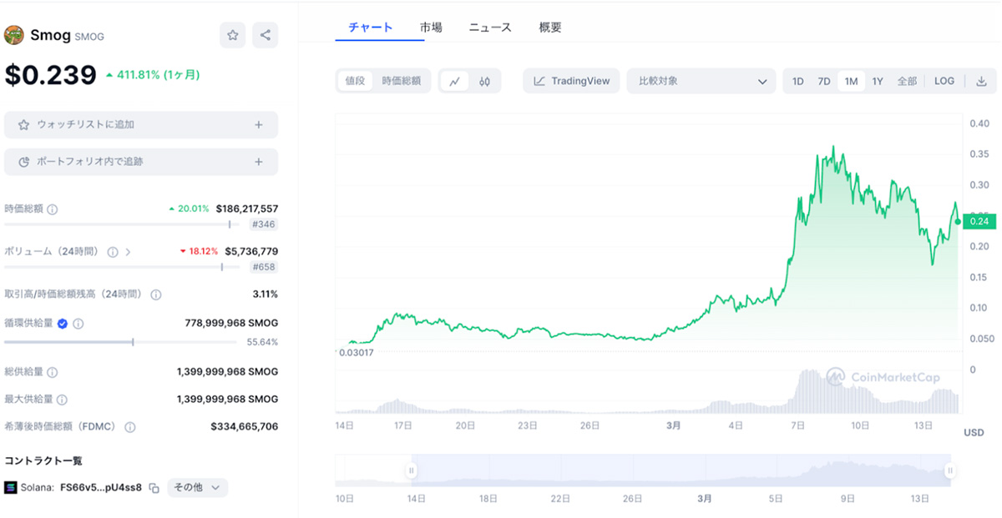Screen dimensions: 1002x518
Task: Click the $334,665,706 FDMC value
Action: [x=245, y=426]
